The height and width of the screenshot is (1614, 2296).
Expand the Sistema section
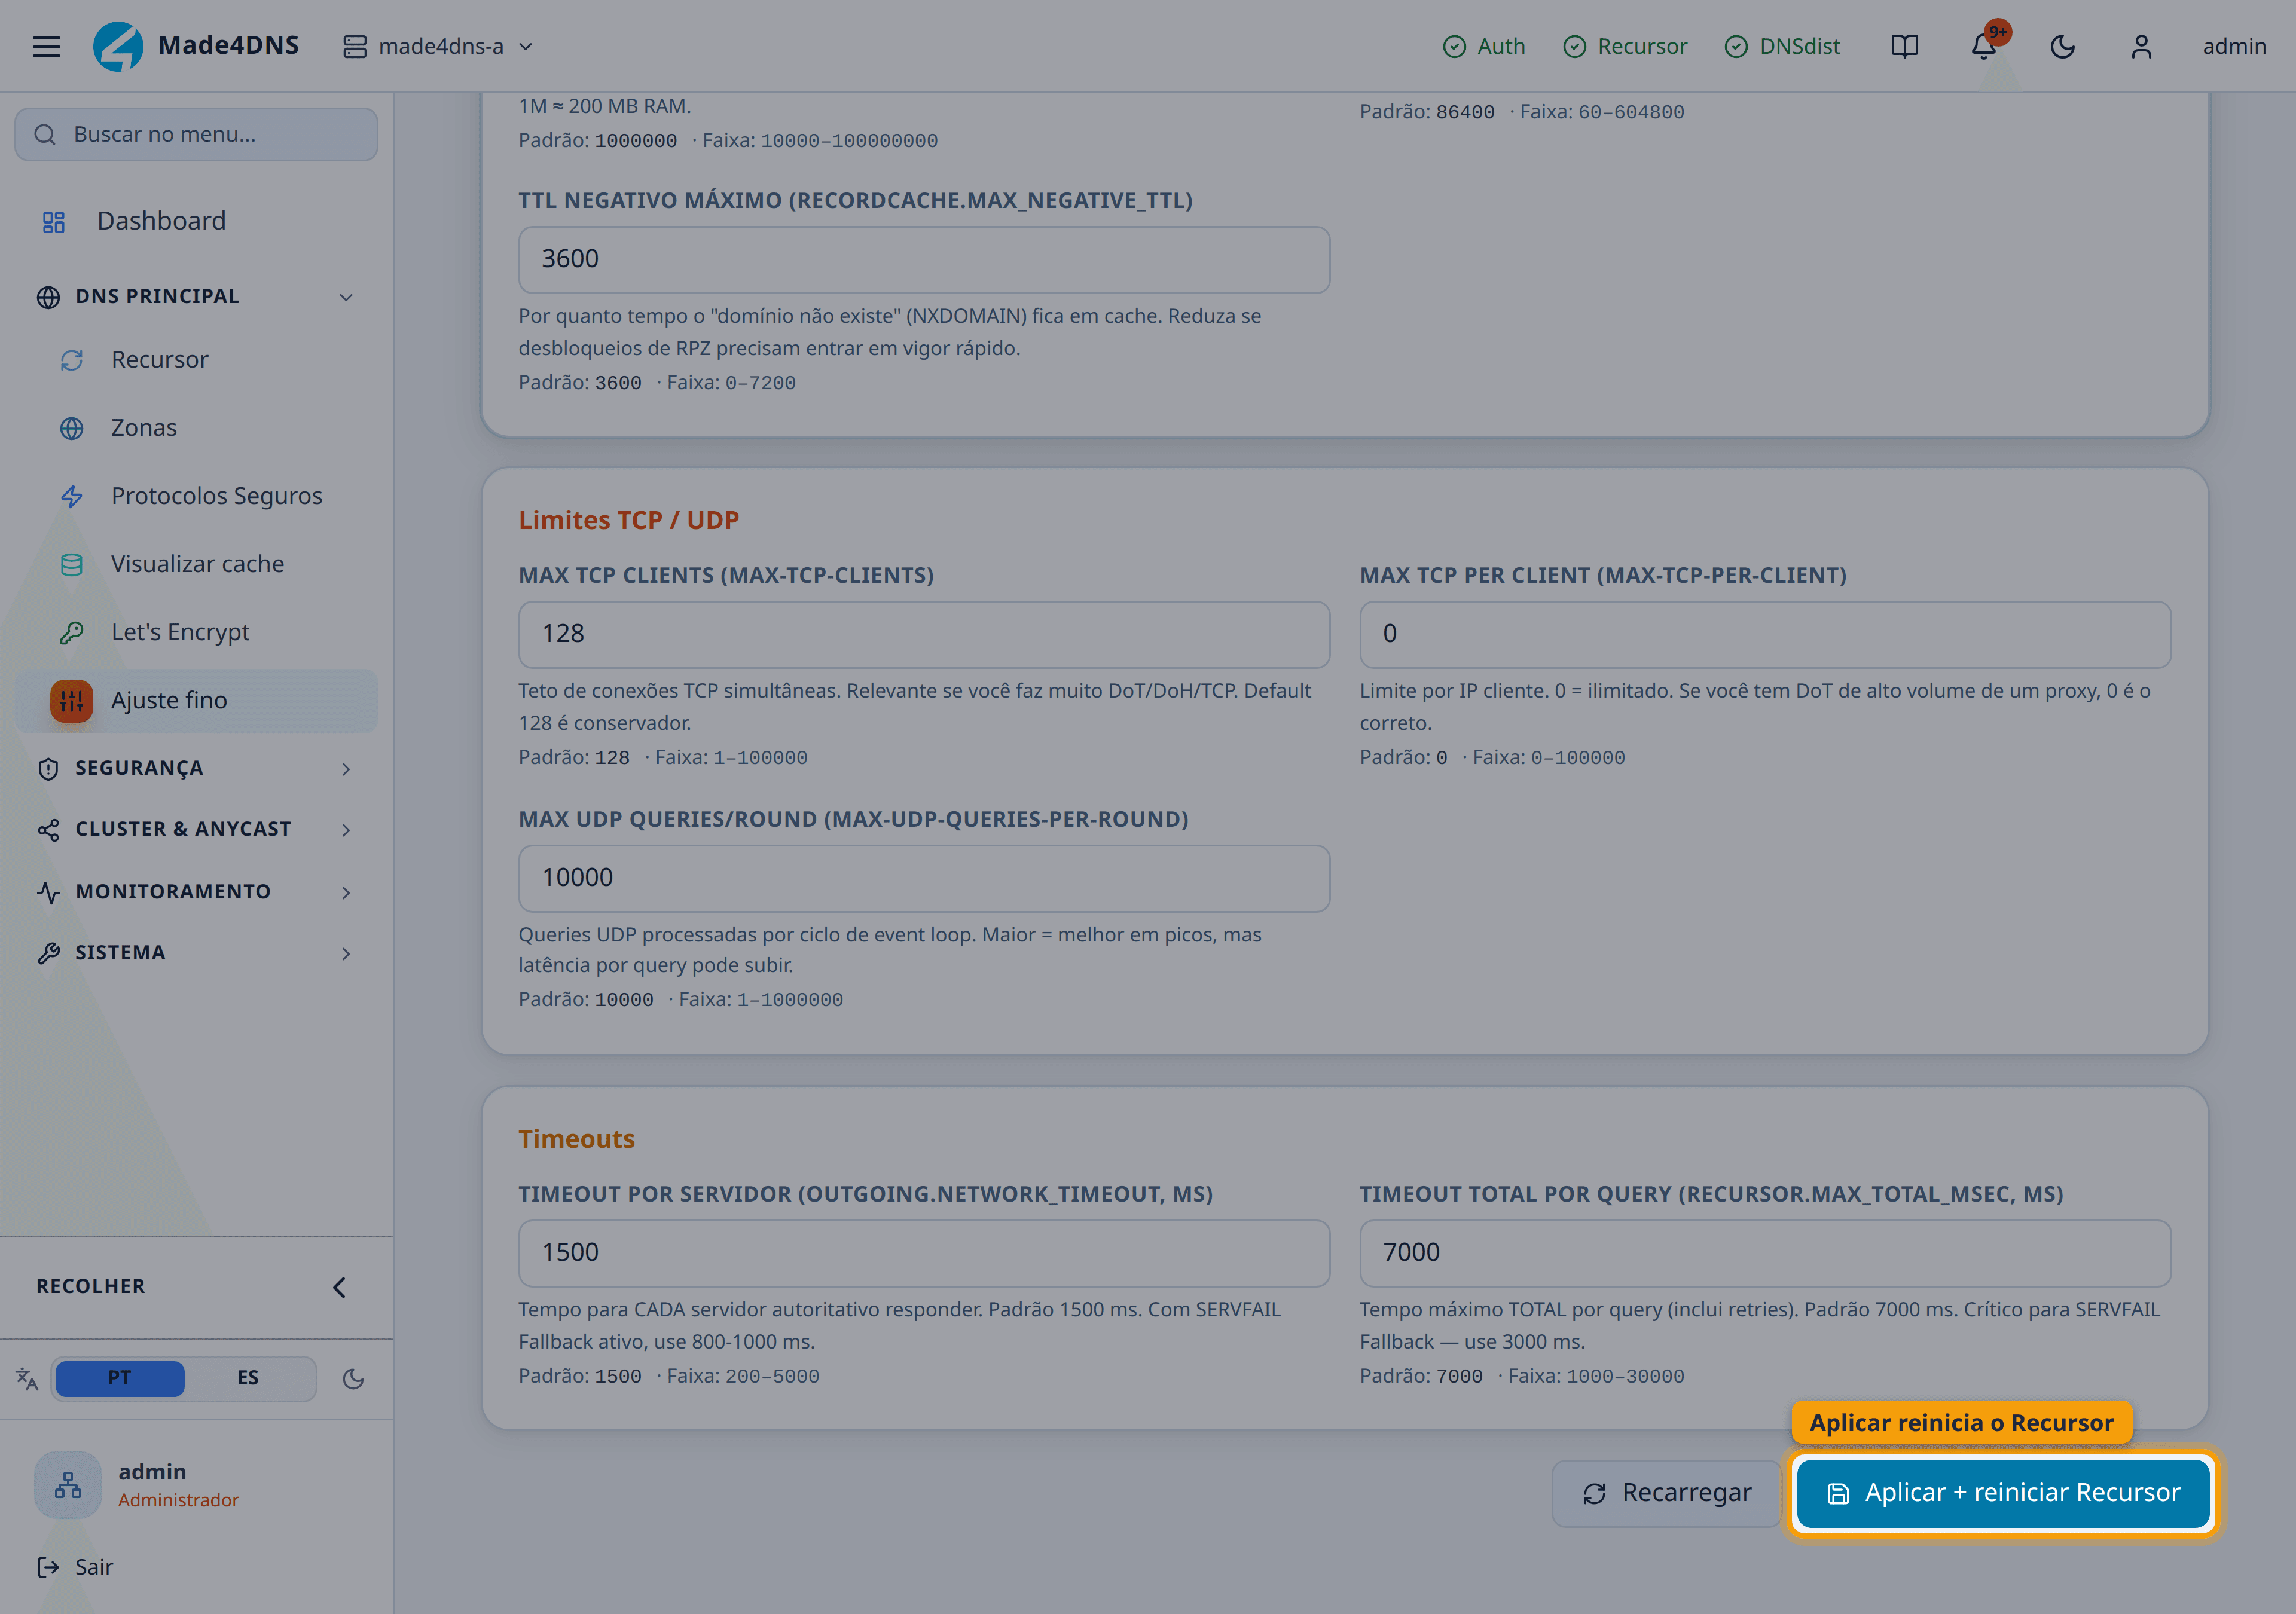pos(196,953)
